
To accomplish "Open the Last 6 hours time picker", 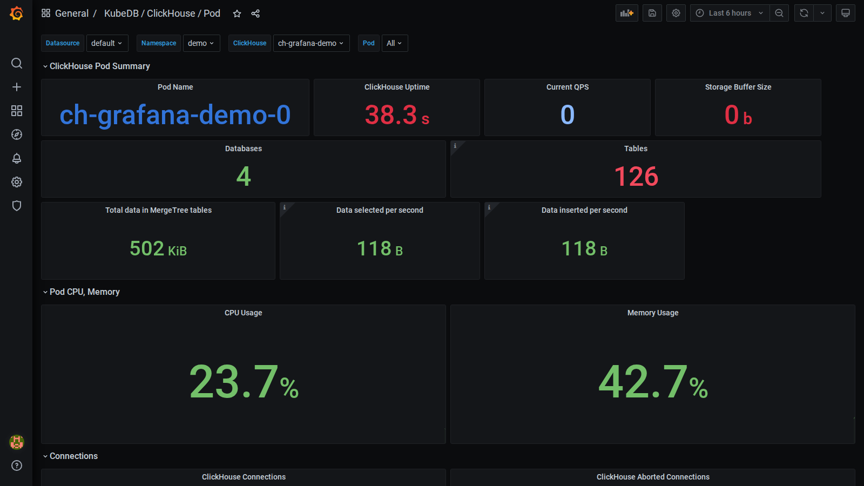I will tap(730, 13).
